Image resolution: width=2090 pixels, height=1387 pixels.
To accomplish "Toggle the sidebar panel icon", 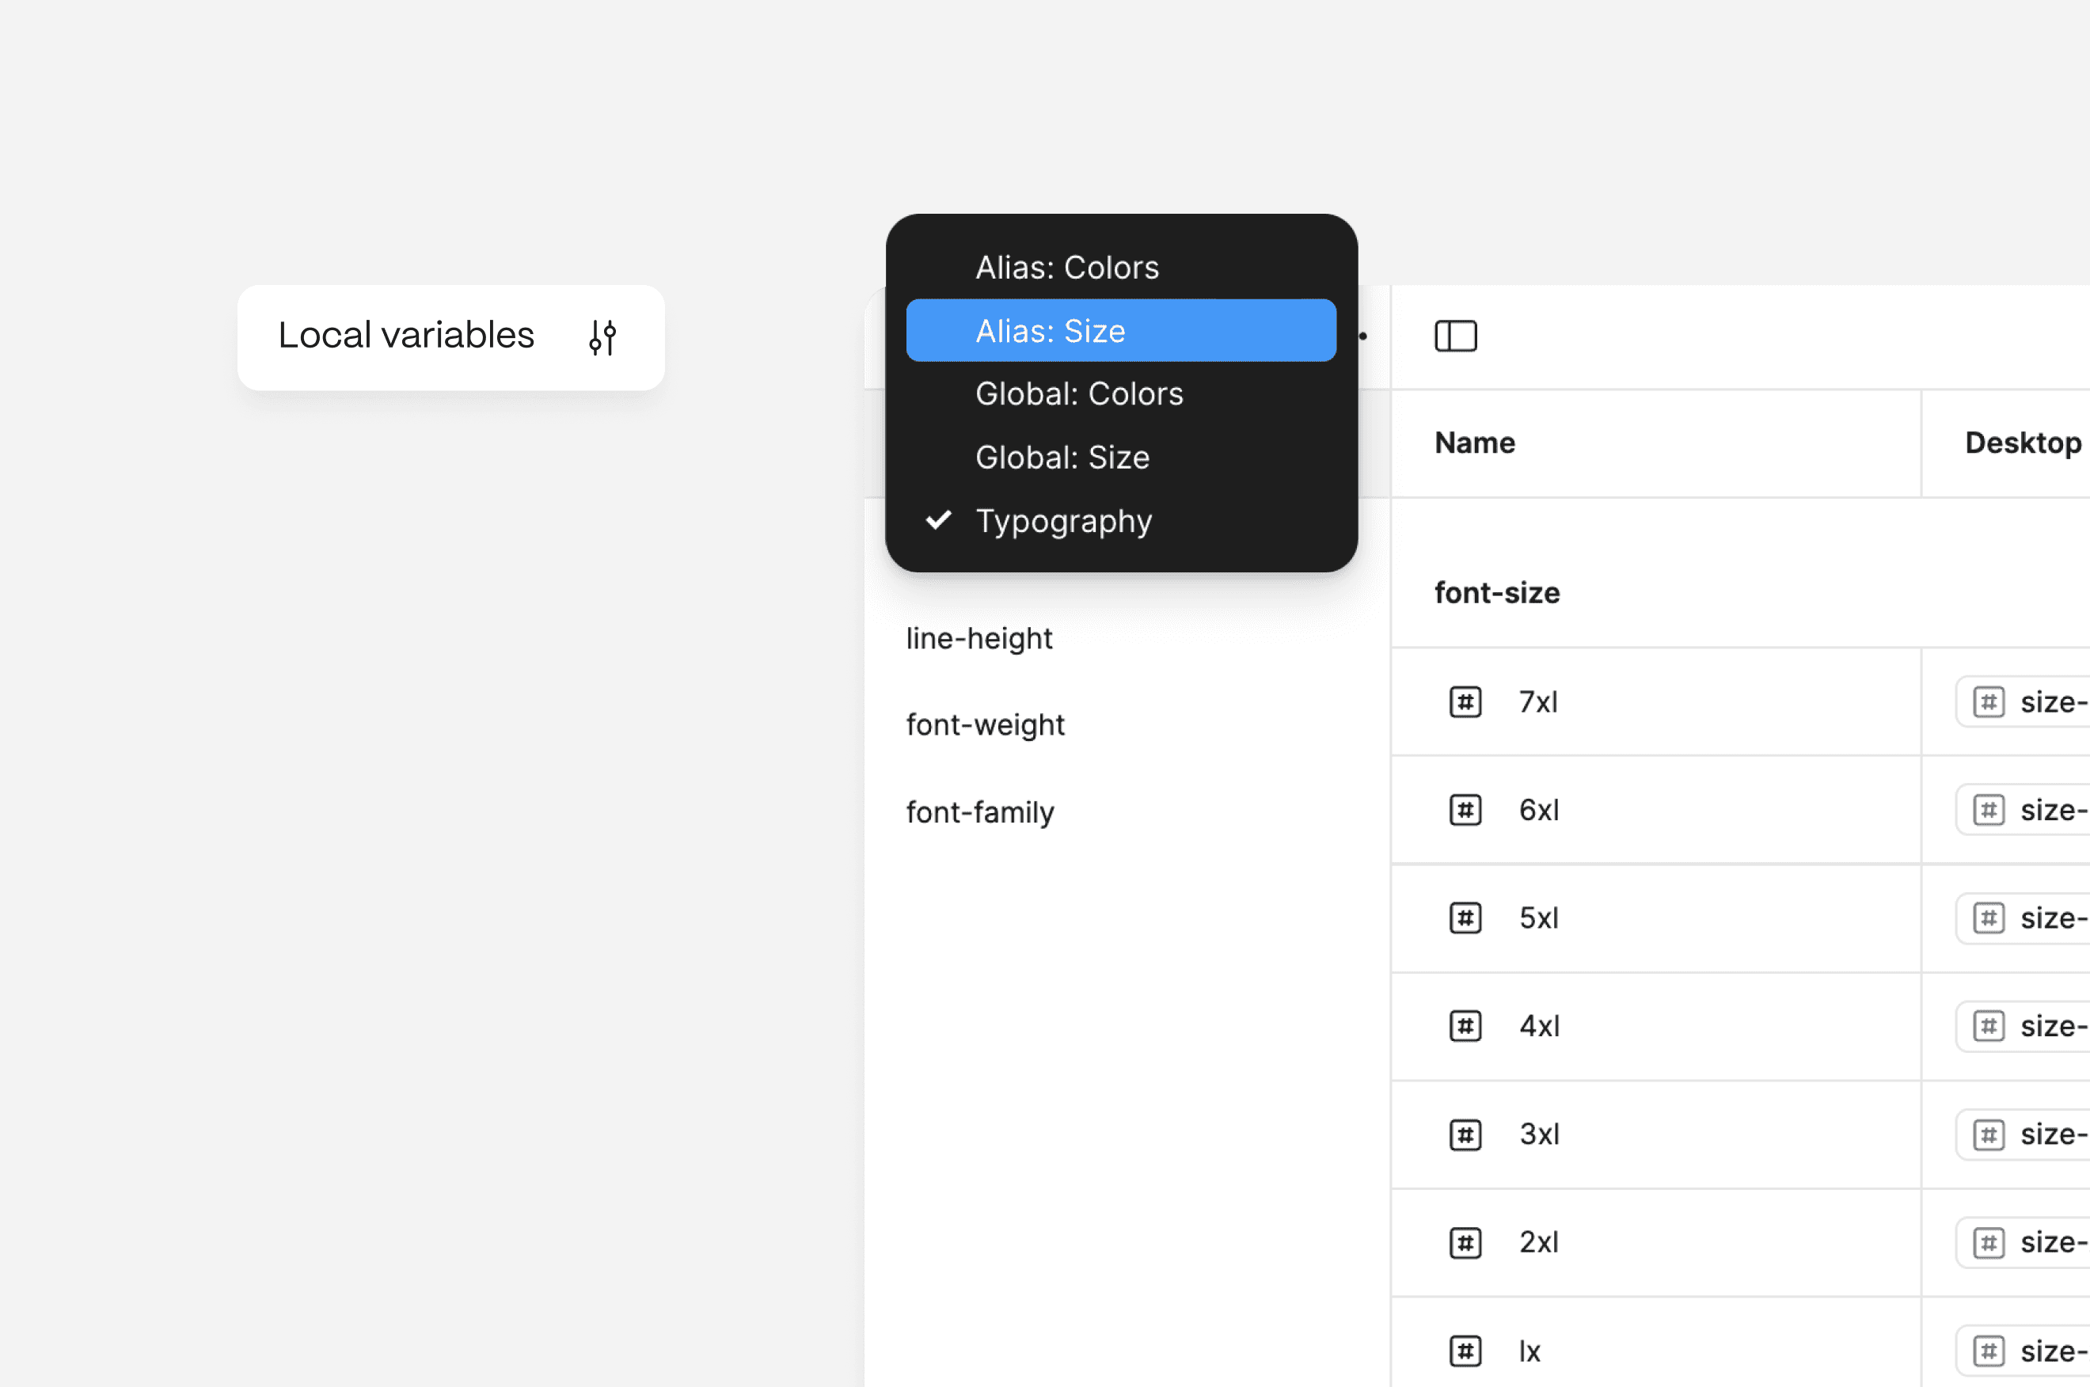I will pyautogui.click(x=1455, y=336).
